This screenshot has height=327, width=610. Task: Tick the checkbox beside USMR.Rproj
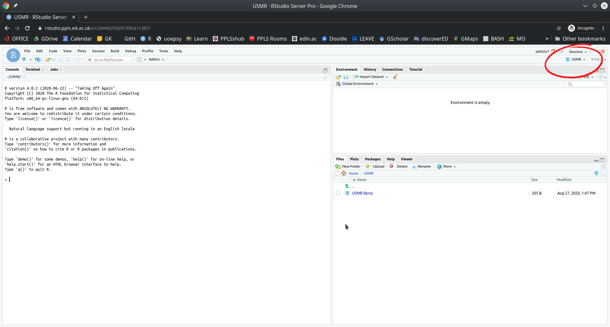pos(338,193)
